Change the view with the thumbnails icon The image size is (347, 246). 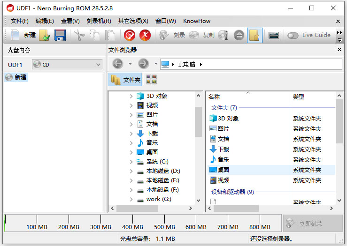click(x=151, y=80)
